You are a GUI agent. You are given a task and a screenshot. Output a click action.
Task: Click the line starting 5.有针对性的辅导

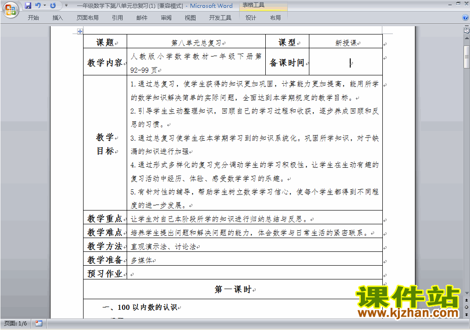pos(255,192)
